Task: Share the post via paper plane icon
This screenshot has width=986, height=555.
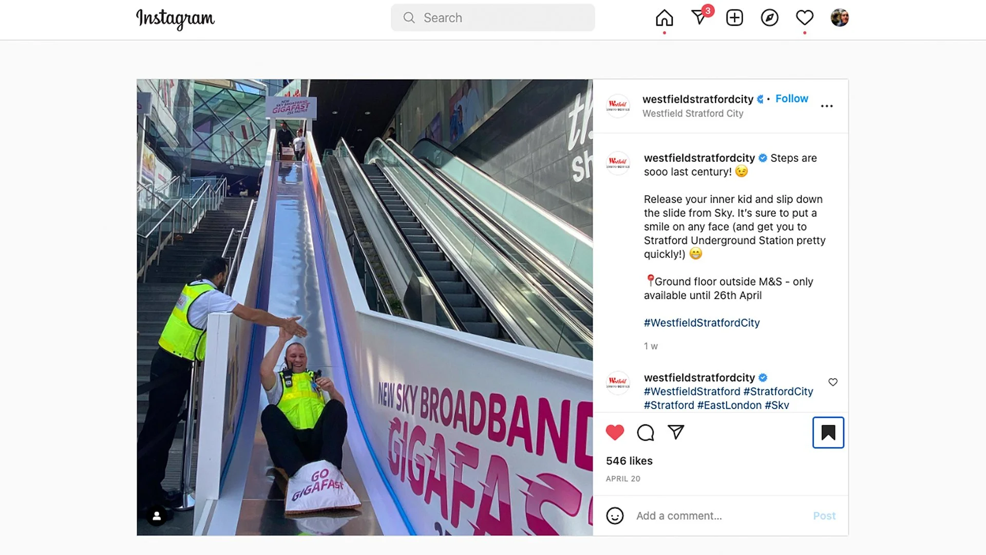Action: pos(676,432)
